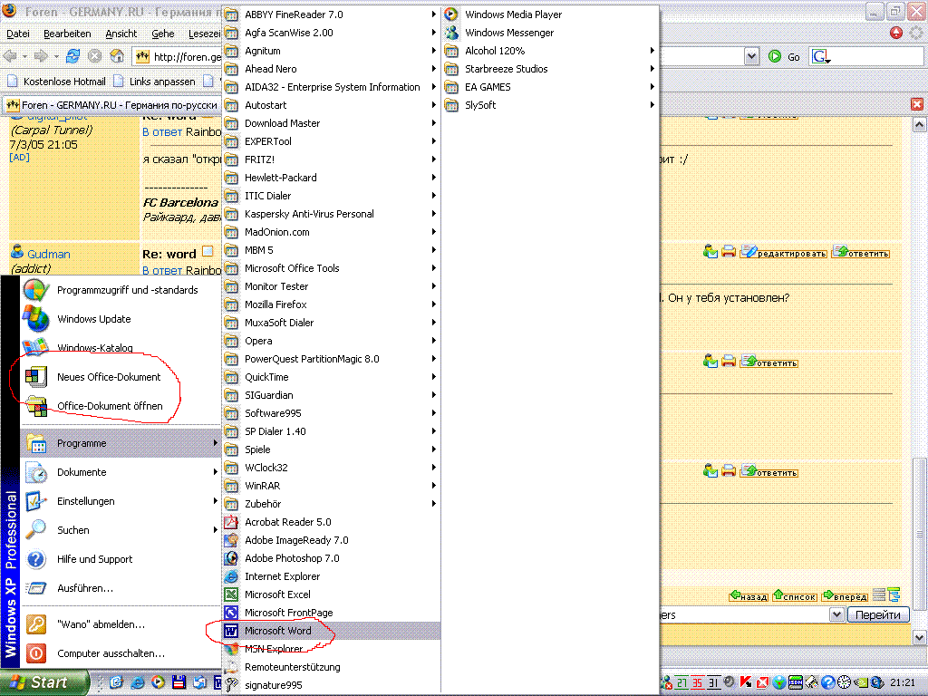This screenshot has width=928, height=696.
Task: Click the browser reload icon
Action: coord(72,56)
